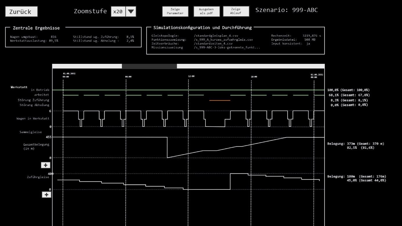Click the orange Störung segment in the chart

click(220, 100)
